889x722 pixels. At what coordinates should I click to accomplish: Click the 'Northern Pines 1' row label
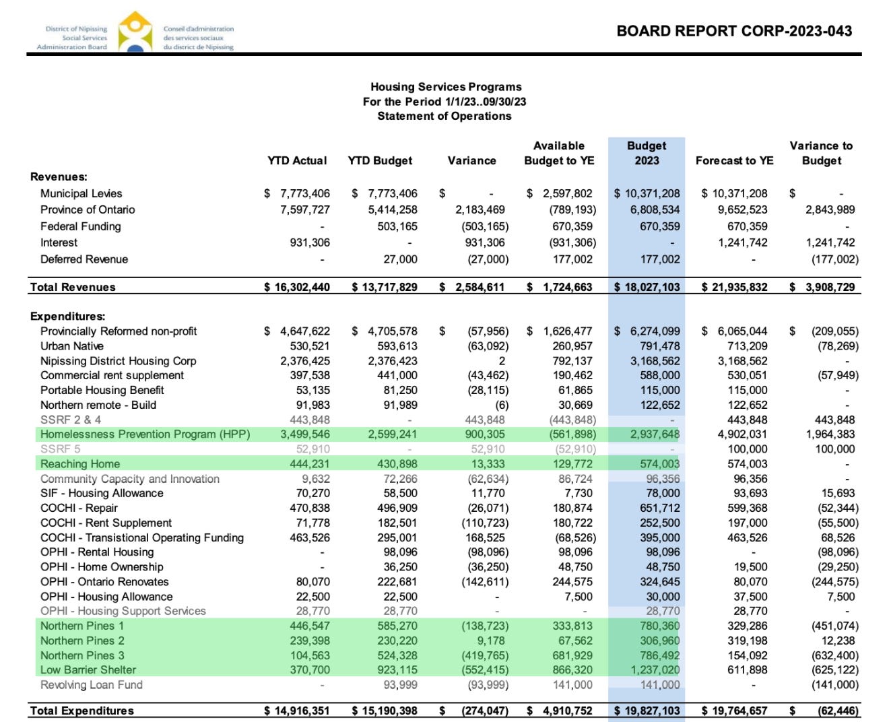(x=82, y=626)
